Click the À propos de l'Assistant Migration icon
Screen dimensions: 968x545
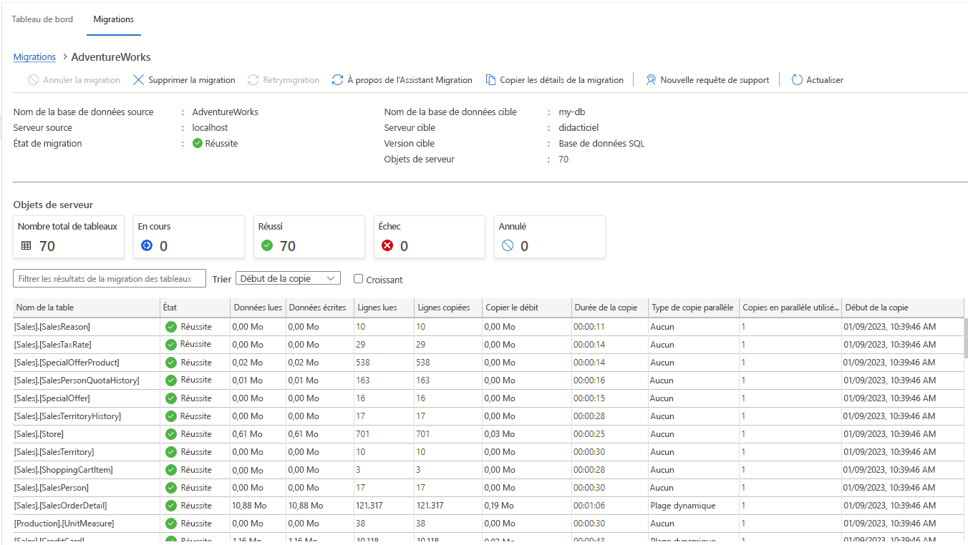[337, 80]
